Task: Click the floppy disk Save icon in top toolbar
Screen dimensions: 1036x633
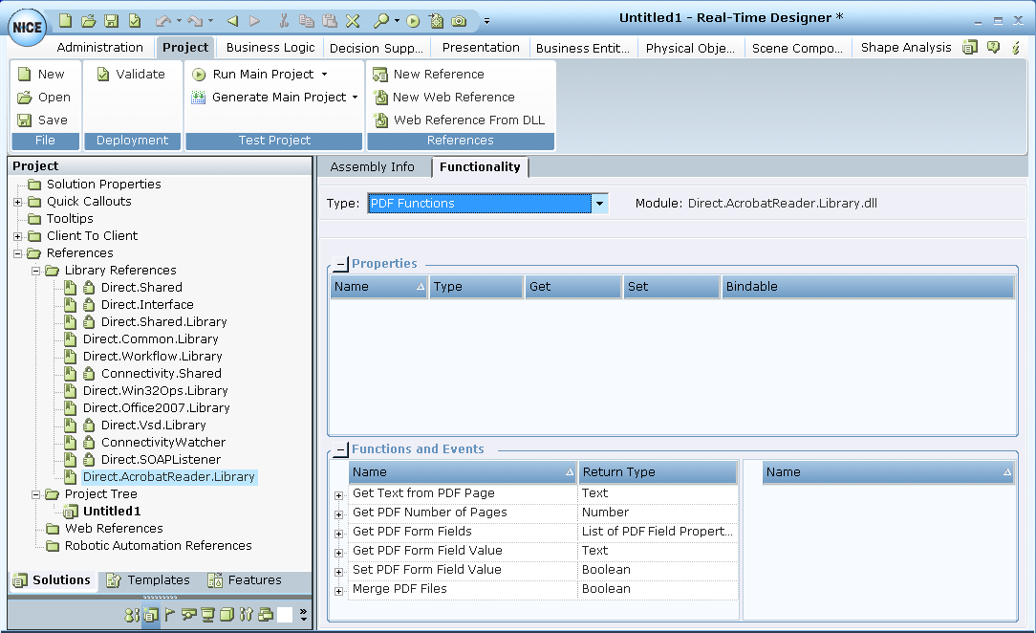Action: (x=111, y=20)
